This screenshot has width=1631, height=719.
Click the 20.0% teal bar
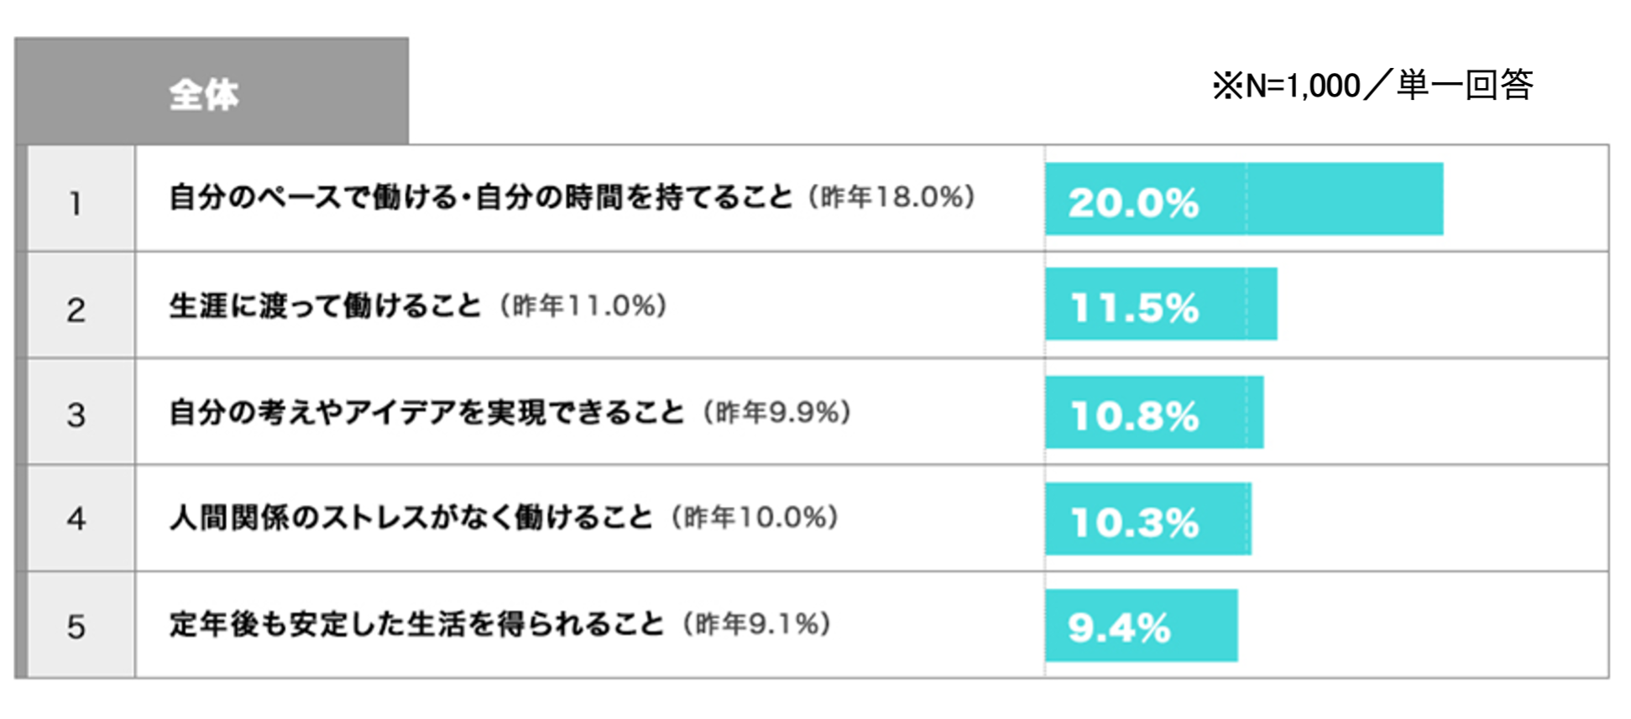tap(1243, 199)
